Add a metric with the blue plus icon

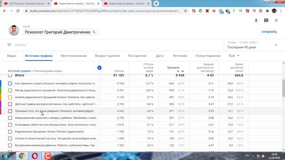(99, 68)
